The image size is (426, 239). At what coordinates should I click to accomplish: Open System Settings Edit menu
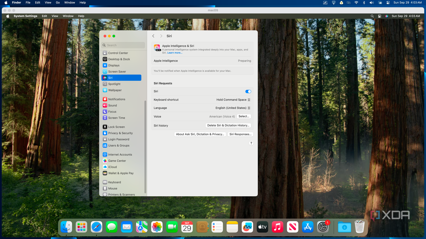point(44,16)
